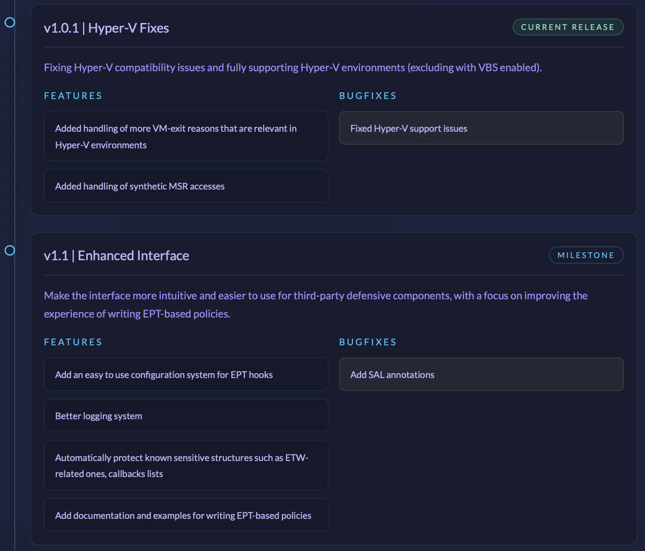Select the v1.1 | Enhanced Interface heading
The height and width of the screenshot is (551, 645).
116,255
